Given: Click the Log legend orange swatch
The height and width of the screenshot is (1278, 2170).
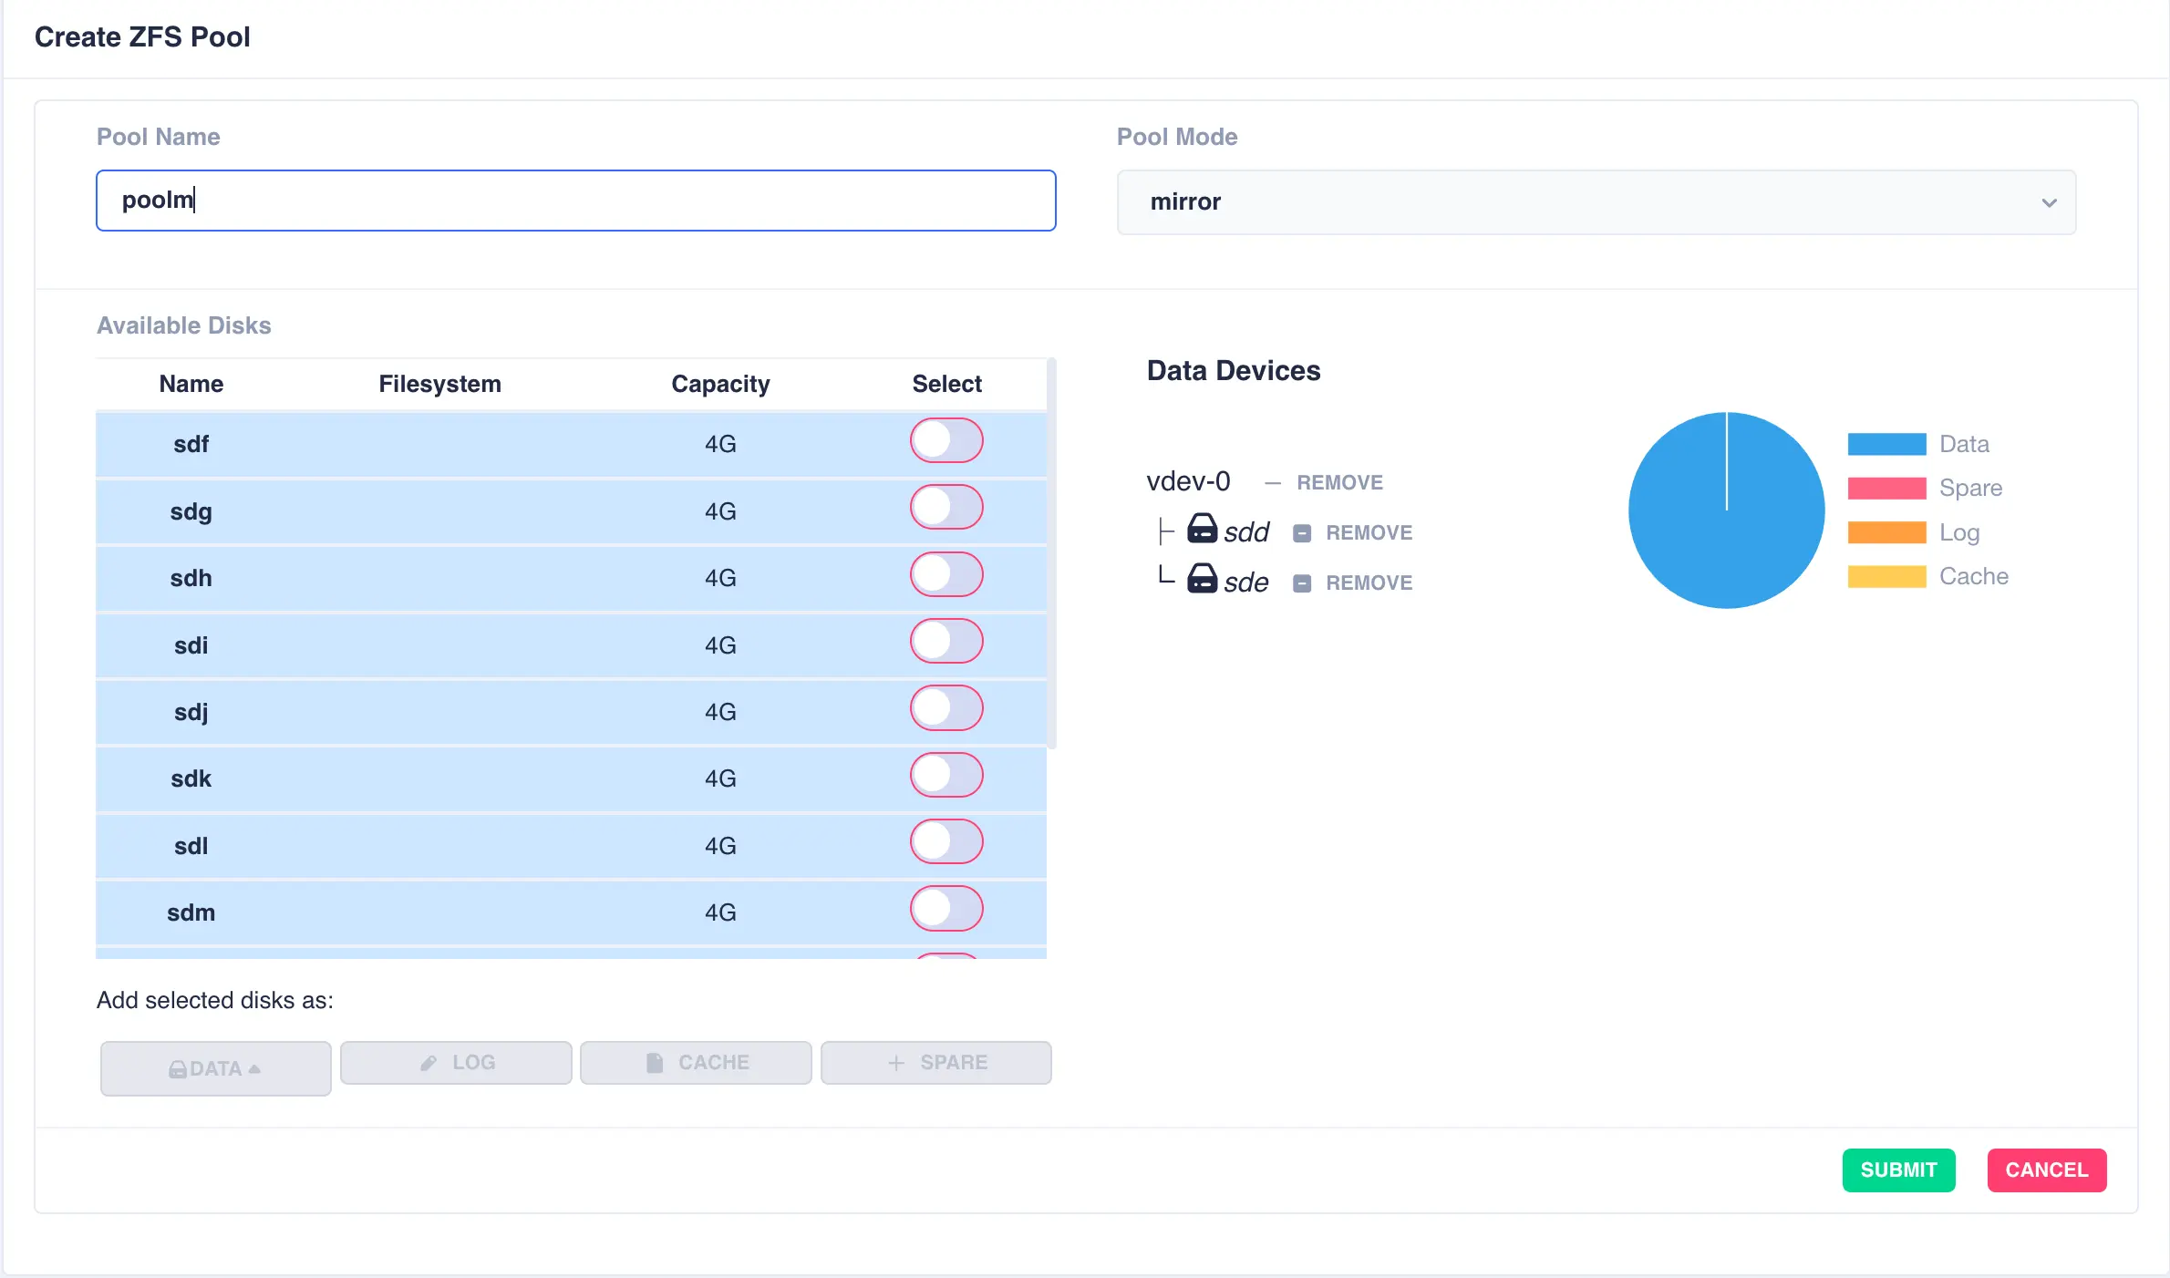Looking at the screenshot, I should tap(1886, 532).
